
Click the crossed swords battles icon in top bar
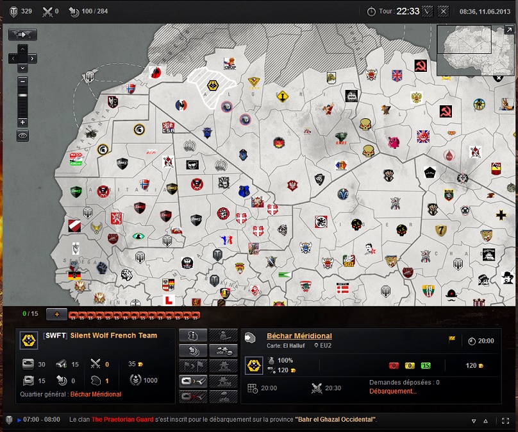[47, 12]
